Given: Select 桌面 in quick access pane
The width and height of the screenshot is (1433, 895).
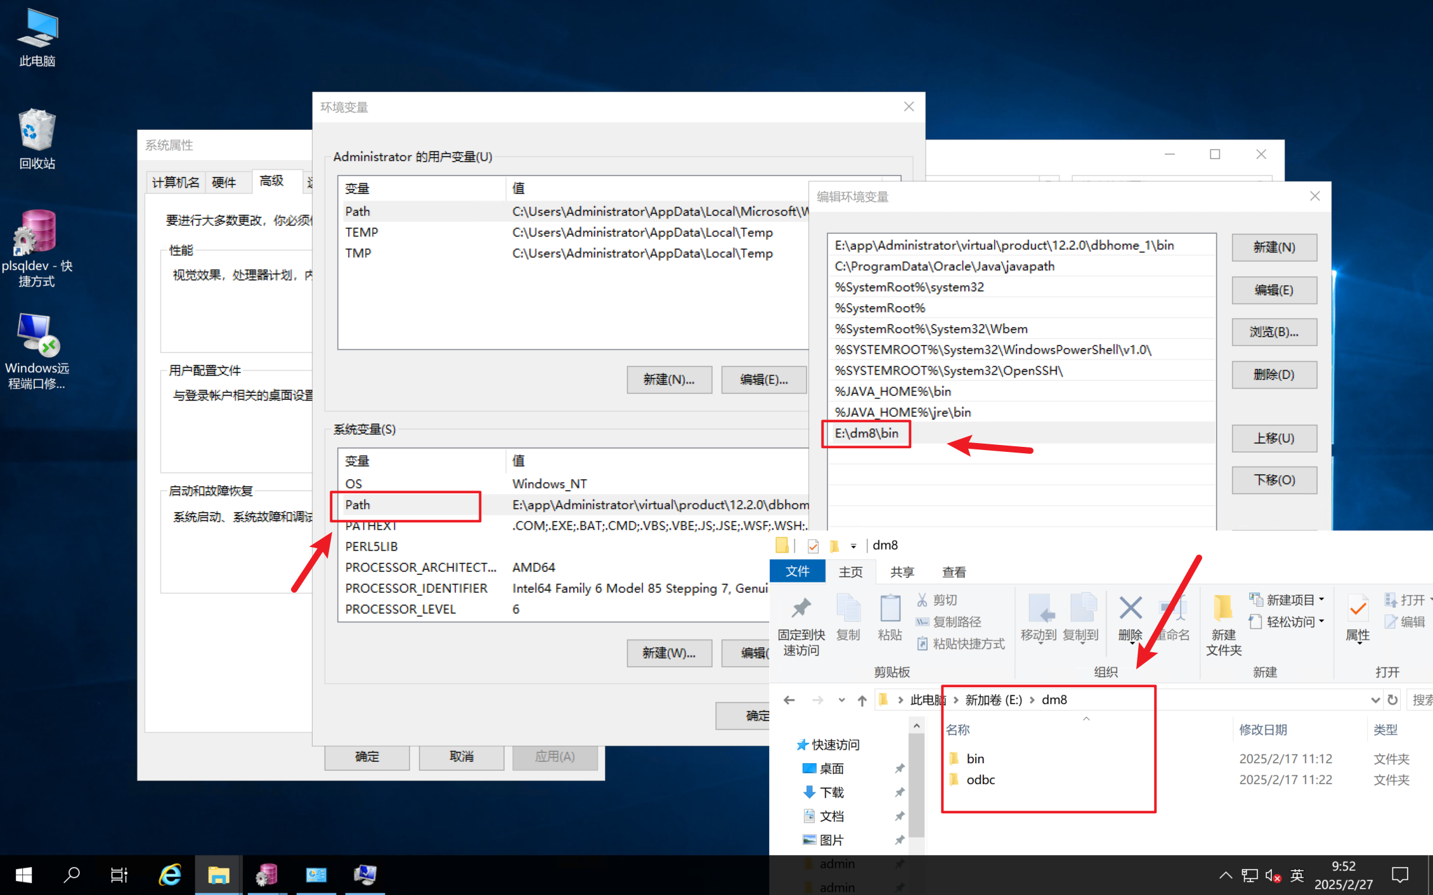Looking at the screenshot, I should point(831,769).
